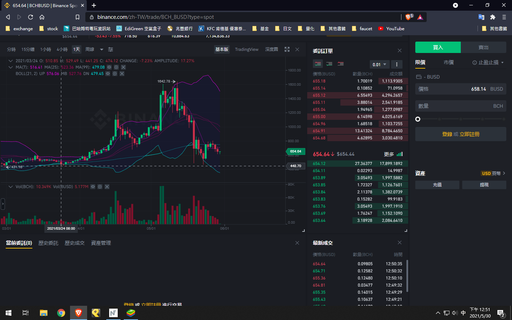512x320 pixels.
Task: Toggle Volume indicator visibility eye
Action: 93,187
